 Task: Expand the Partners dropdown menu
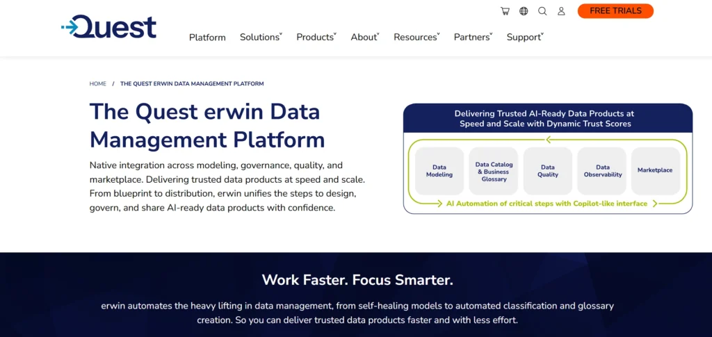pyautogui.click(x=473, y=38)
